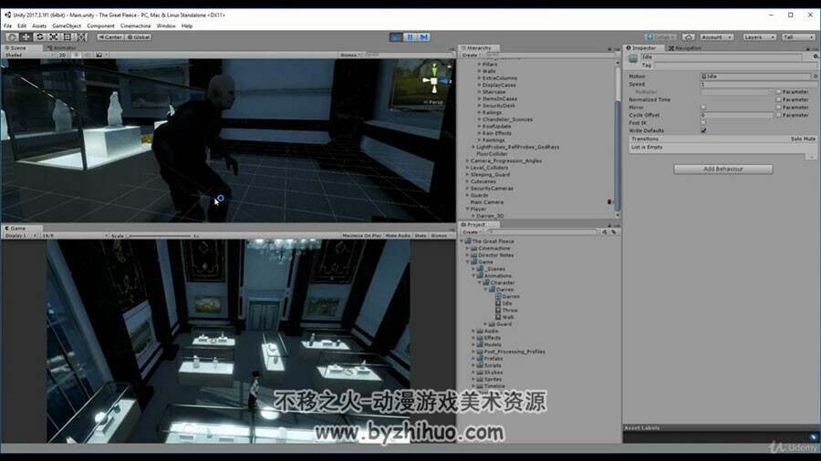Open scene effects image dropdown

point(101,55)
